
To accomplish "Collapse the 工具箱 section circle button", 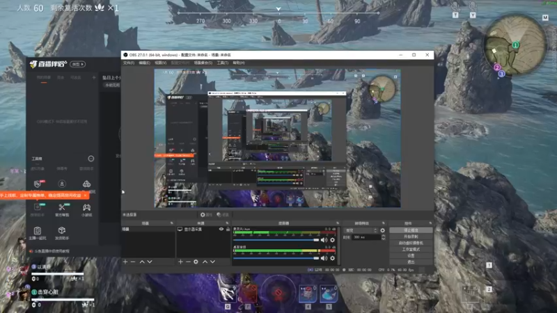I will click(91, 159).
